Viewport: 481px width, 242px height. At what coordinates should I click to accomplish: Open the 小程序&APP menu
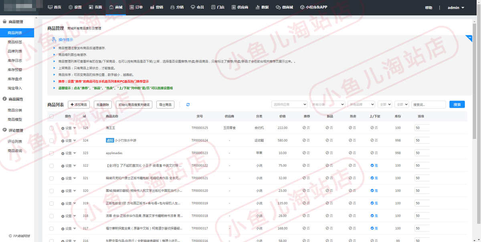pyautogui.click(x=314, y=7)
